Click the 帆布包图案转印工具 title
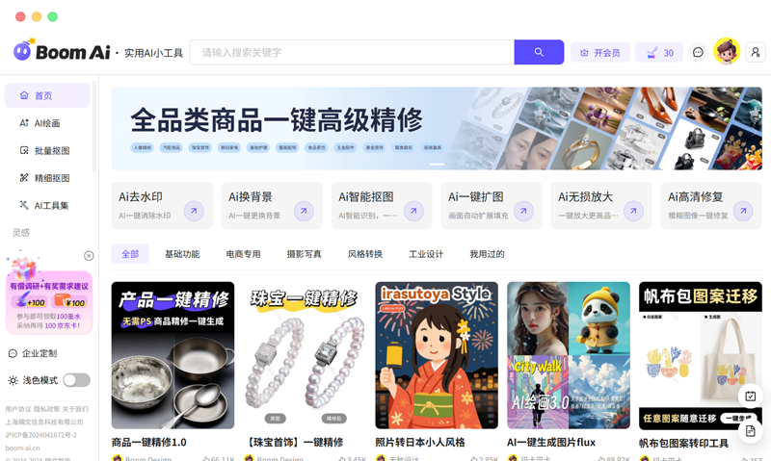Viewport: 771px width, 461px height. 684,444
